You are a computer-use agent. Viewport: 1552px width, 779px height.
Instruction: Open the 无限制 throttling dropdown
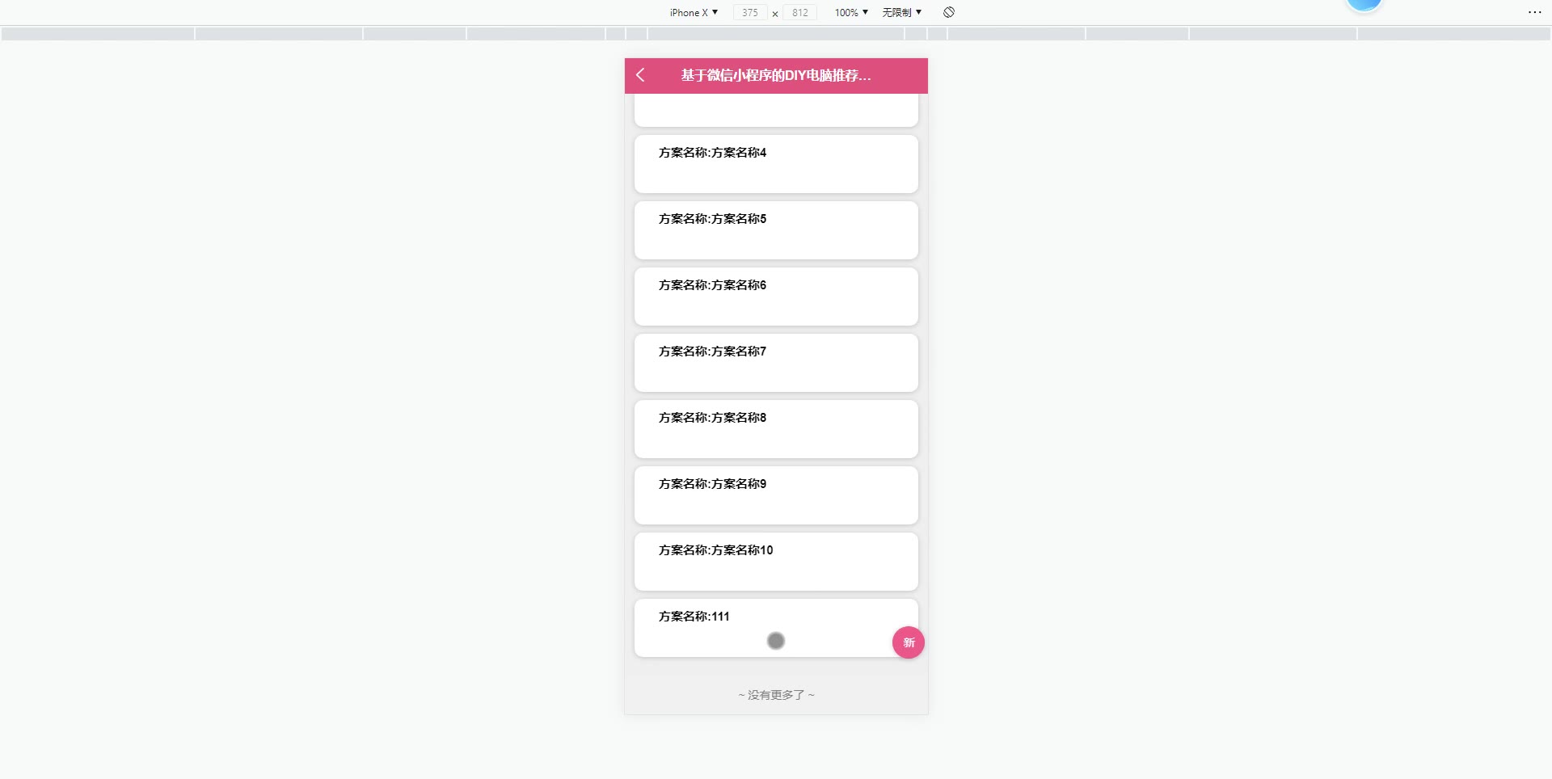coord(901,12)
